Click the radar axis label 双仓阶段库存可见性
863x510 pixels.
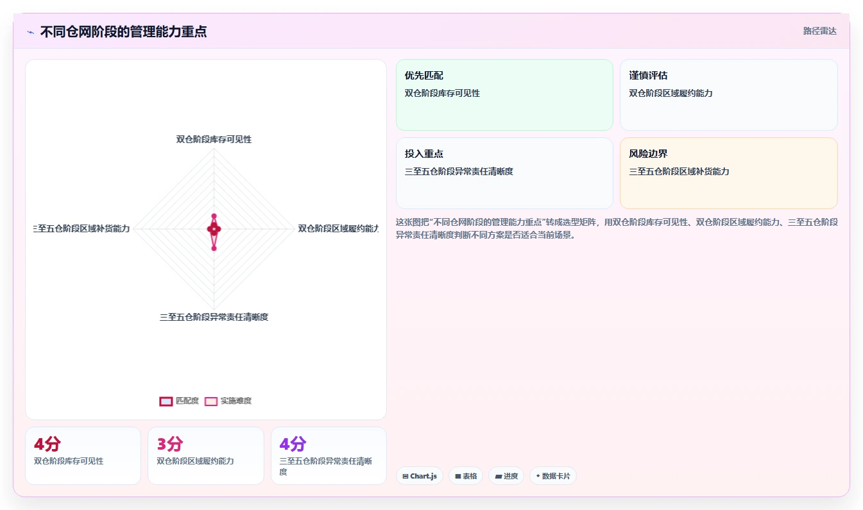[214, 139]
